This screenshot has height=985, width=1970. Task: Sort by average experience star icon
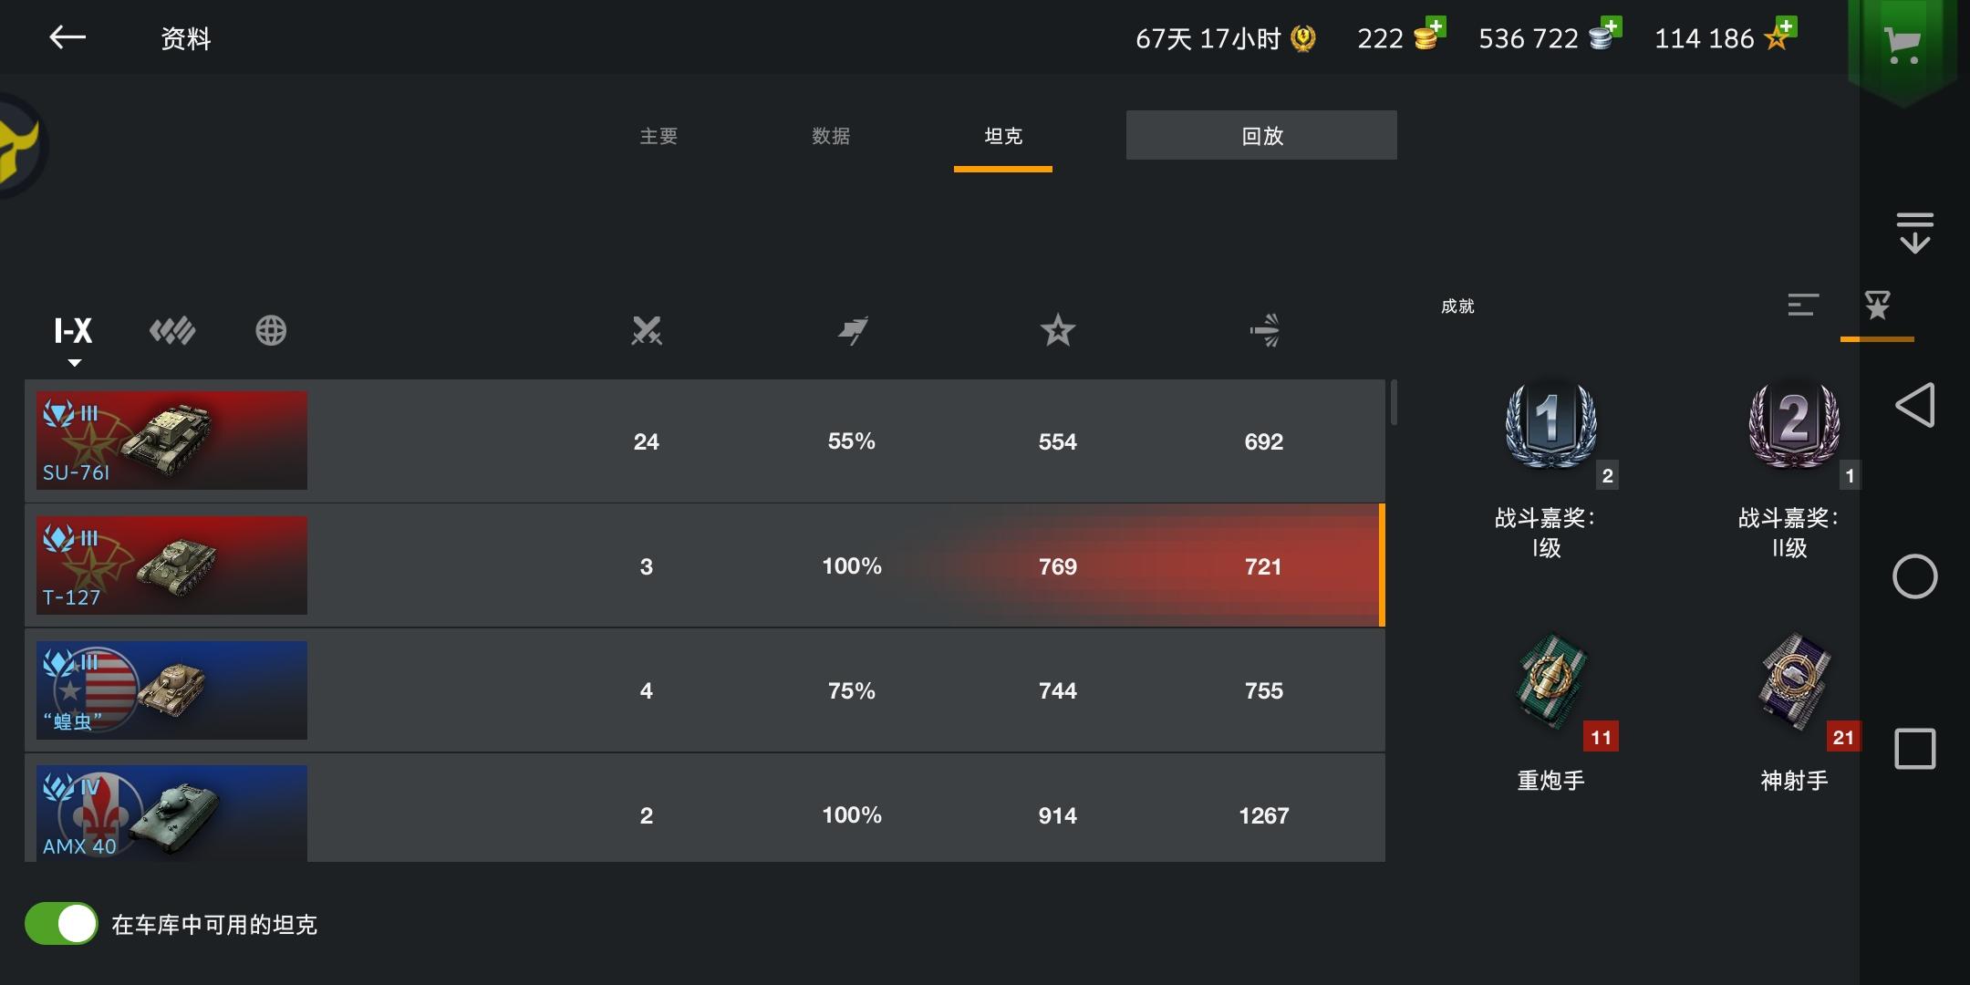point(1058,330)
